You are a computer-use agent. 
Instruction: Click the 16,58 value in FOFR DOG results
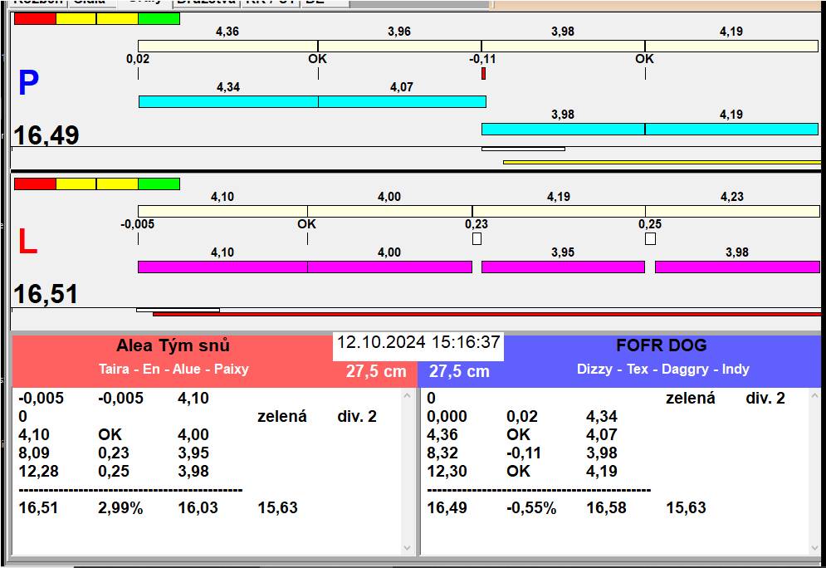(606, 508)
